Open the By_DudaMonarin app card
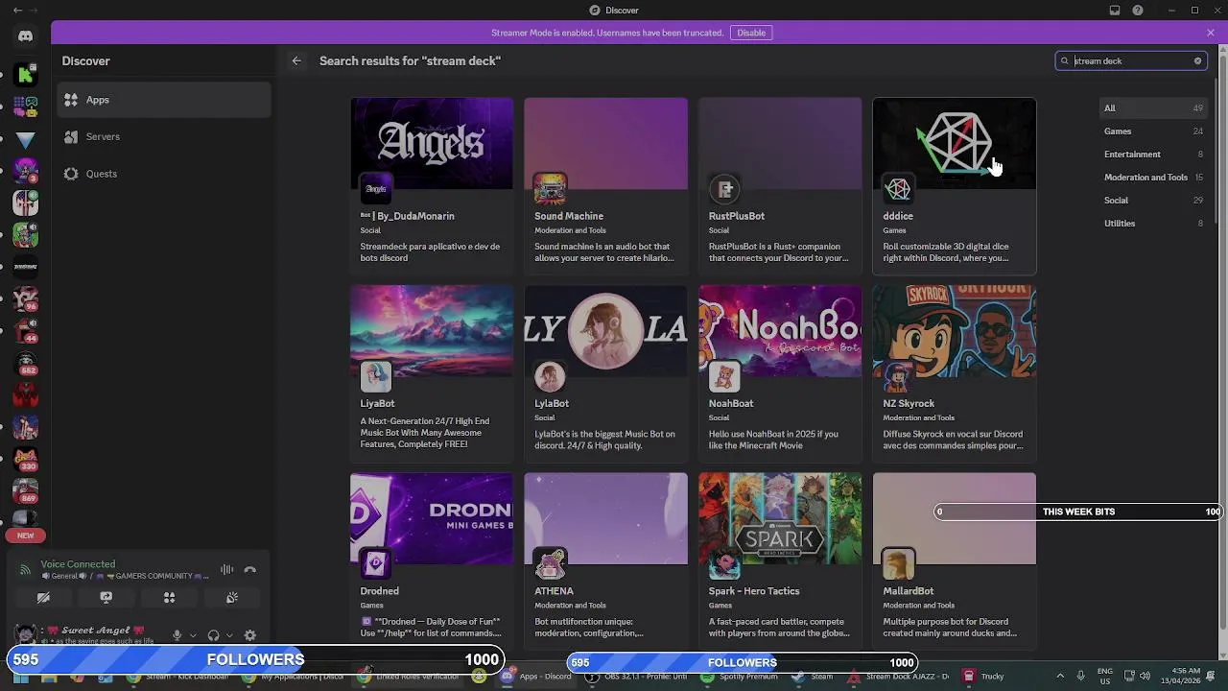The width and height of the screenshot is (1228, 691). pyautogui.click(x=432, y=186)
